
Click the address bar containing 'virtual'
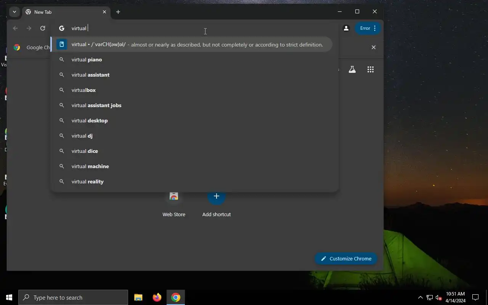194,28
